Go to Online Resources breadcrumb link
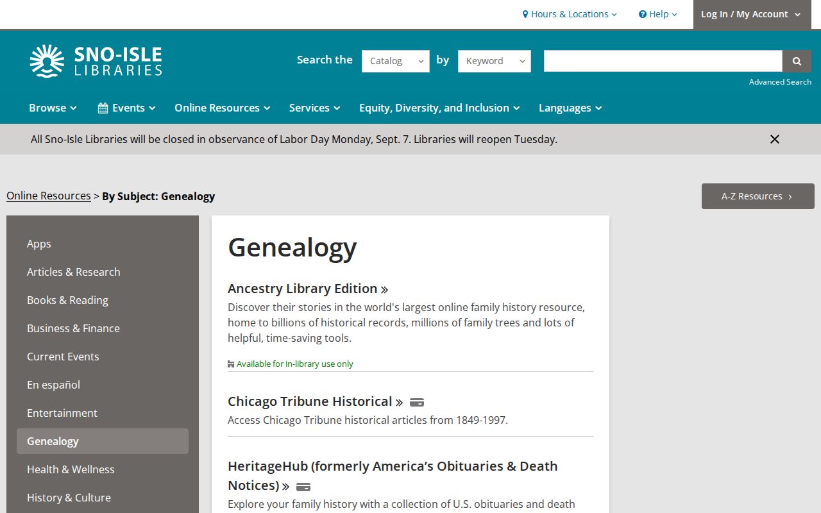Viewport: 821px width, 513px height. click(49, 196)
